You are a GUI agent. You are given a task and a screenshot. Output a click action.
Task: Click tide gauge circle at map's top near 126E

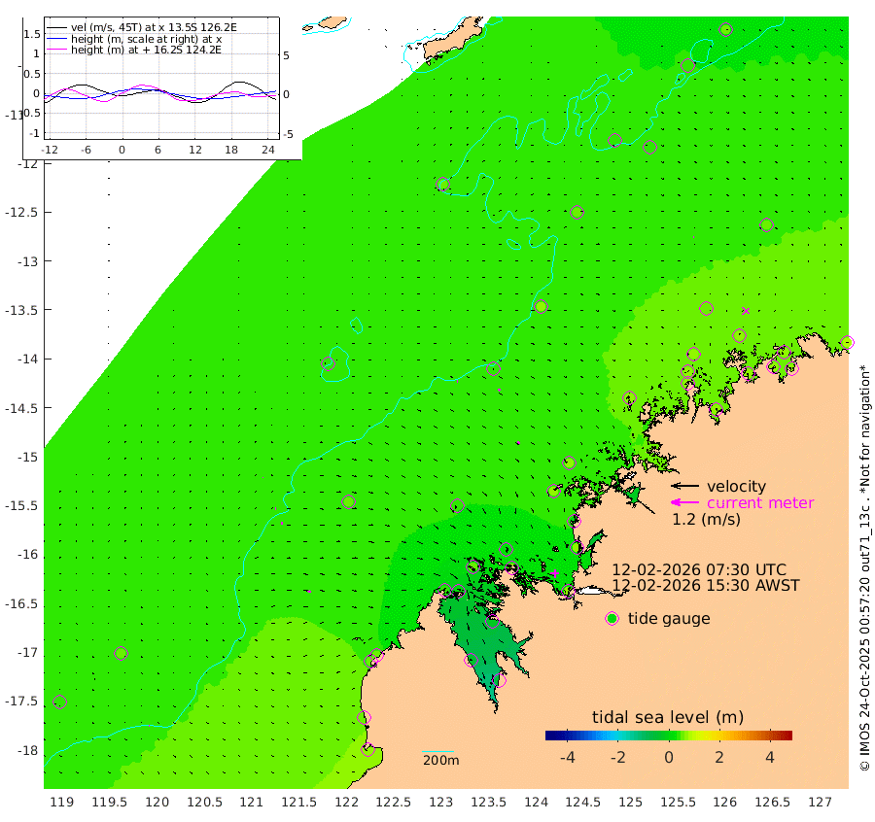click(726, 29)
